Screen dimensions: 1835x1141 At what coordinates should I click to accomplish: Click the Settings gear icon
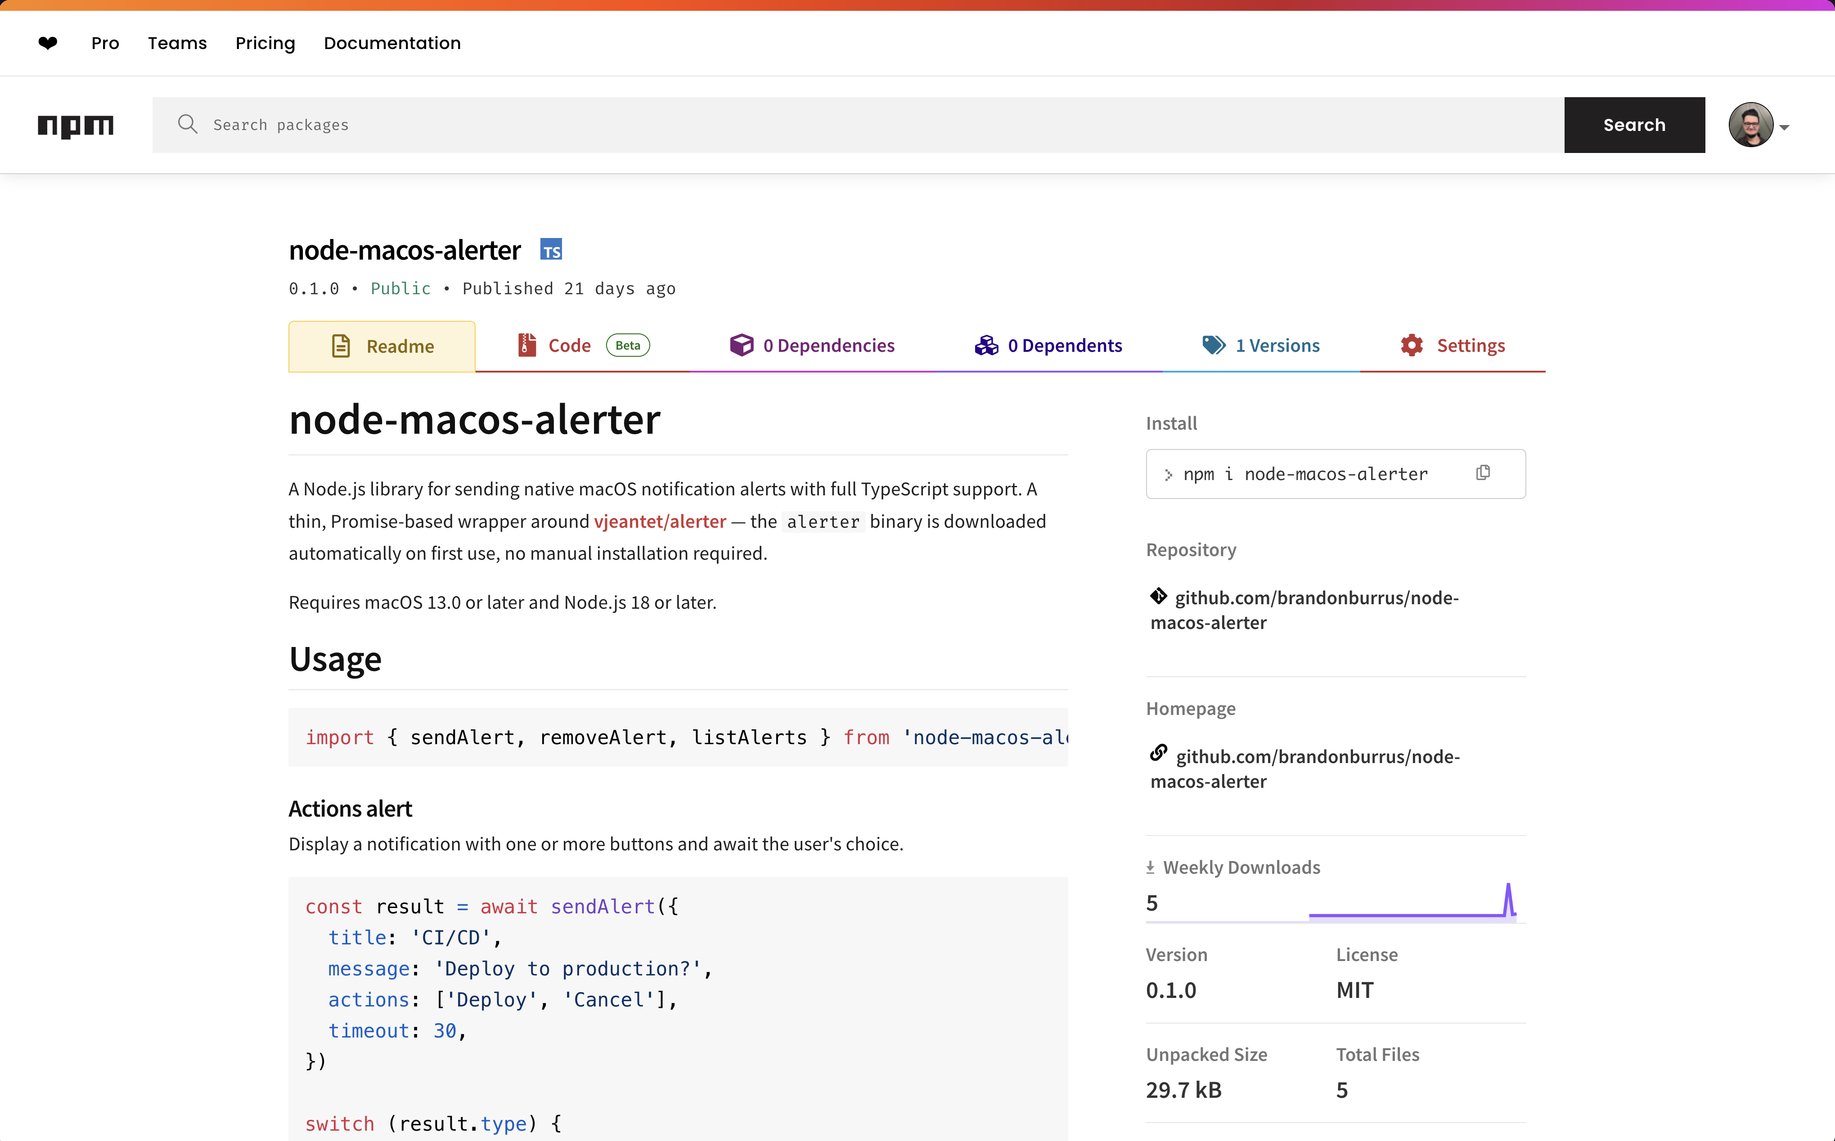pyautogui.click(x=1412, y=345)
